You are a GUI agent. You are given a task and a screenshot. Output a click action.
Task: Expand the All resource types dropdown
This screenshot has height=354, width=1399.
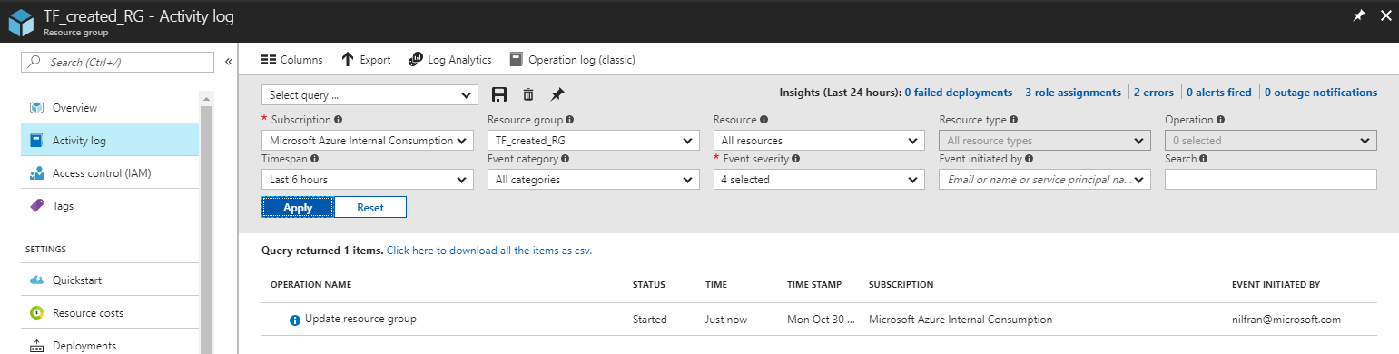pos(1045,141)
